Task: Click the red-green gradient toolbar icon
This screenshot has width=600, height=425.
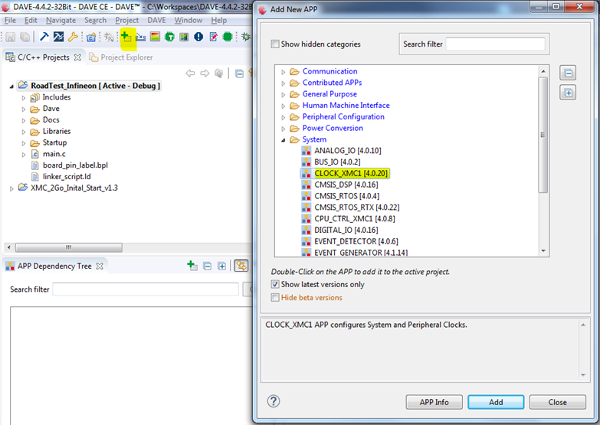Action: 155,37
